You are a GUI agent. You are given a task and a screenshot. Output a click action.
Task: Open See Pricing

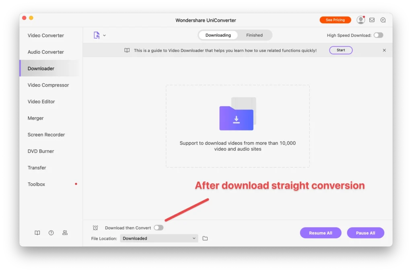click(335, 20)
